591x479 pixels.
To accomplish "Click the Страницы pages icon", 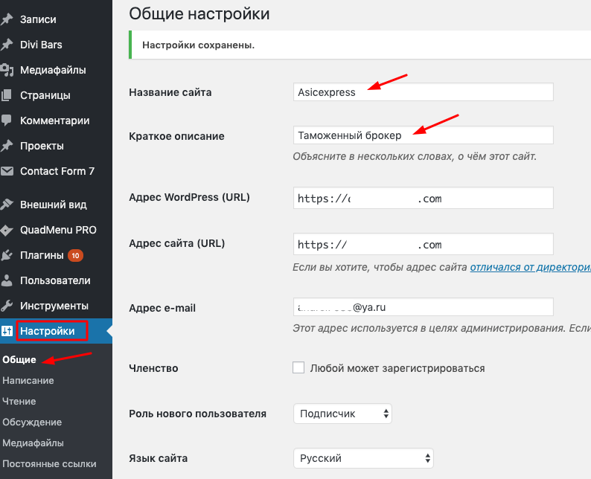I will pos(7,95).
